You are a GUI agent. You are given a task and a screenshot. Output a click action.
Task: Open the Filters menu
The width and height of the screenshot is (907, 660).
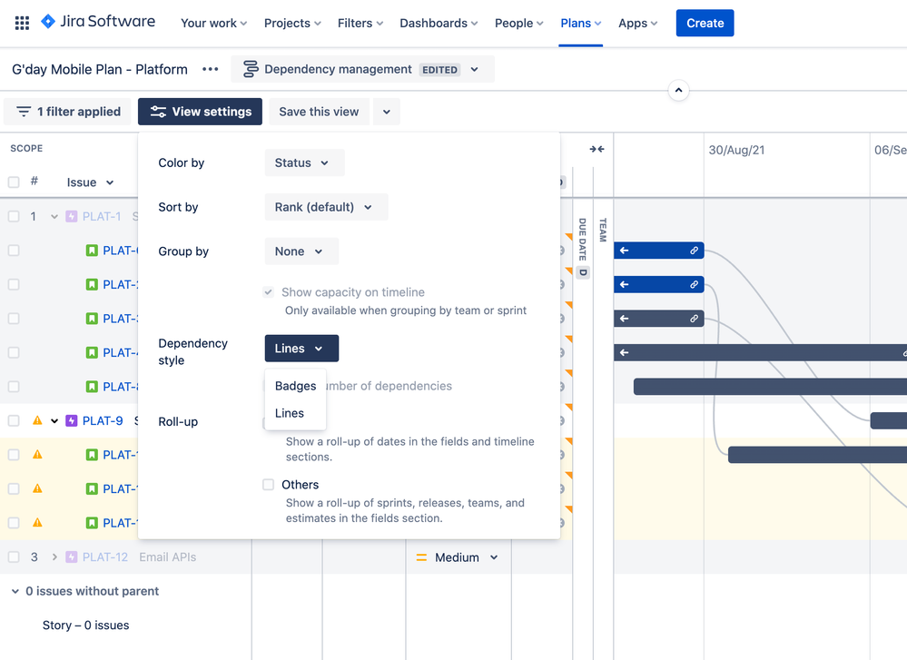pyautogui.click(x=360, y=23)
